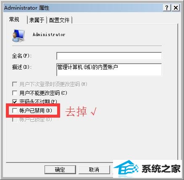
Task: Cancel using the 取消 button
Action: coord(94,170)
